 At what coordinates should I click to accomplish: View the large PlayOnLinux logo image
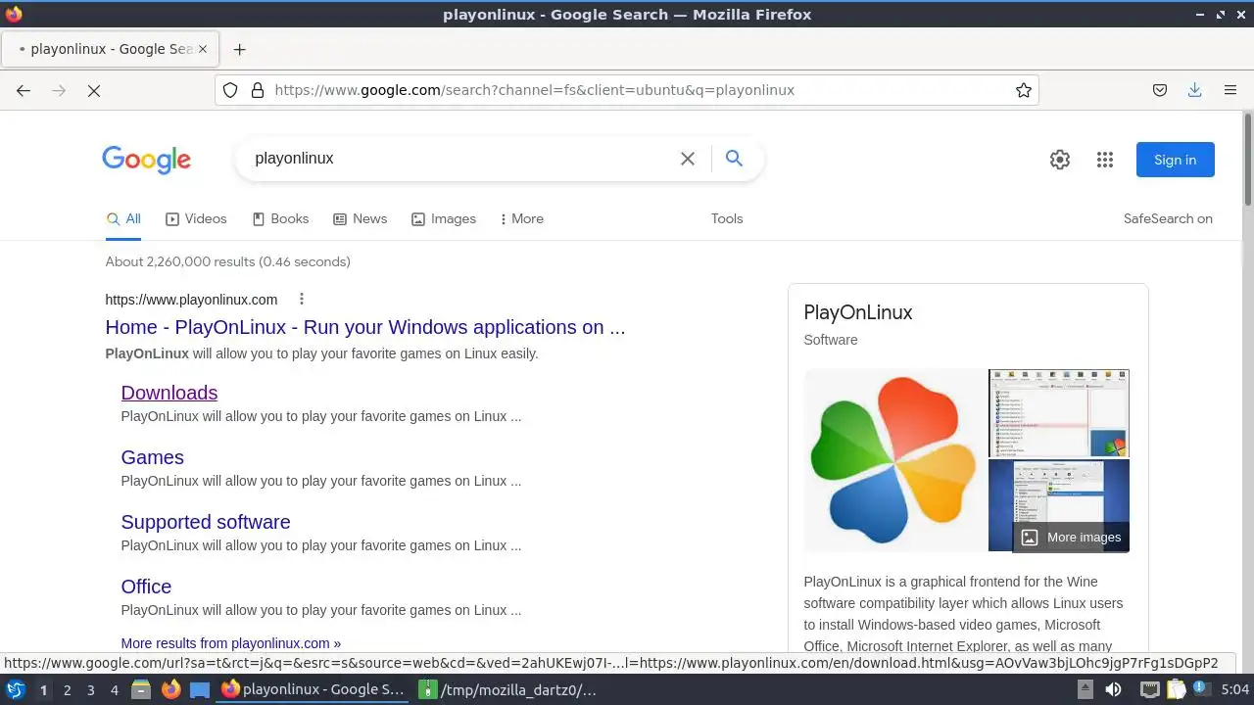[894, 460]
